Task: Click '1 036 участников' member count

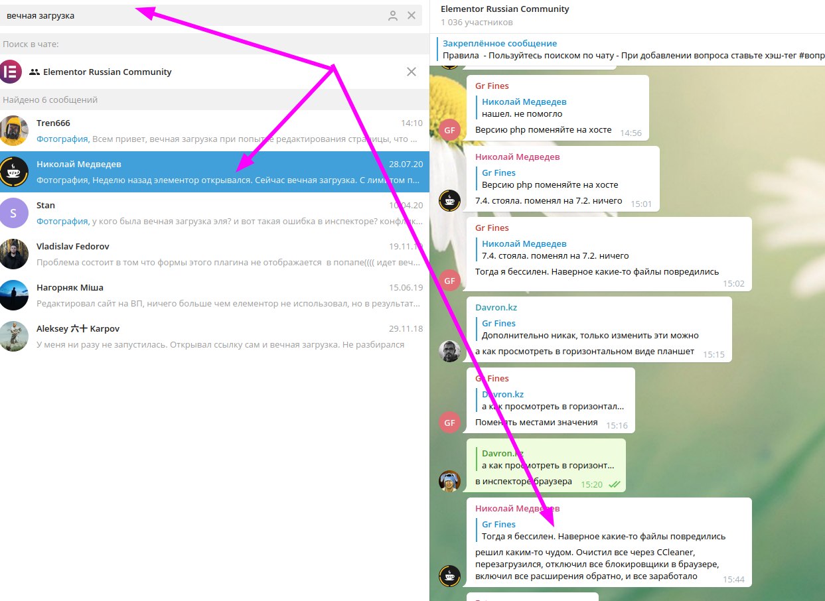Action: tap(477, 23)
